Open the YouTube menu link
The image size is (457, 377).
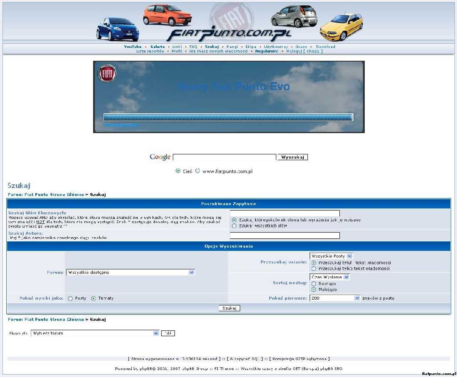click(133, 47)
